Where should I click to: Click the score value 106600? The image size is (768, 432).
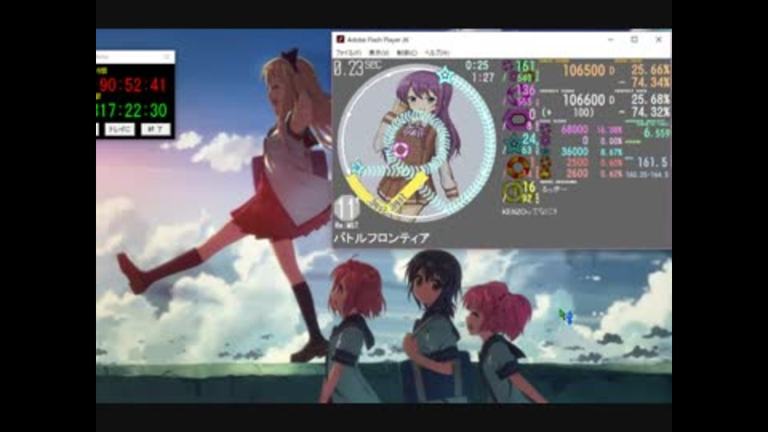584,100
